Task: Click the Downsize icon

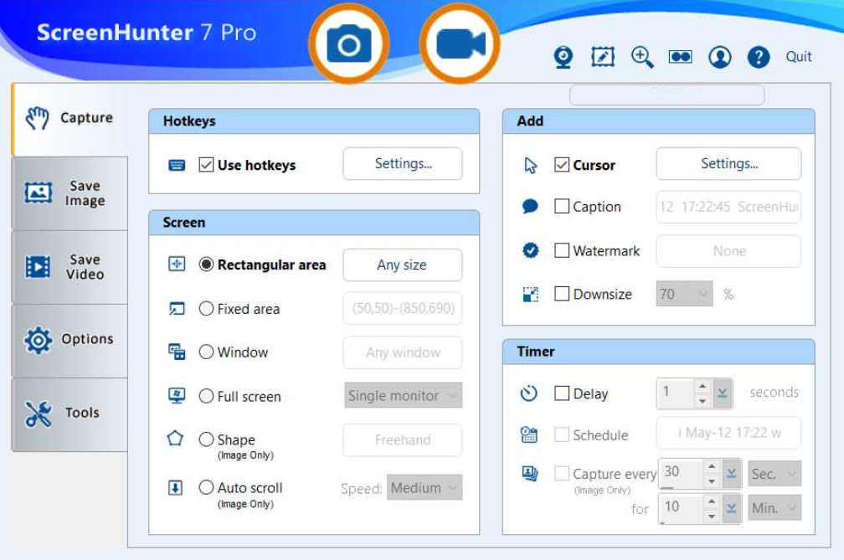Action: (531, 295)
